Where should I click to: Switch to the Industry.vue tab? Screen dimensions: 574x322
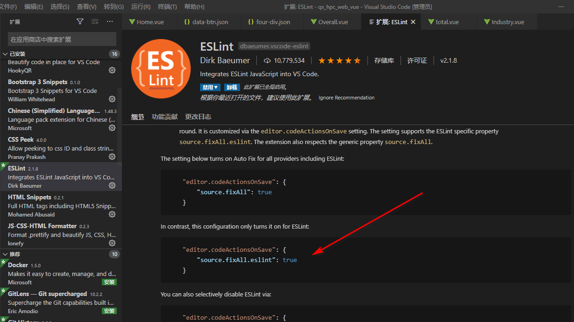(507, 22)
